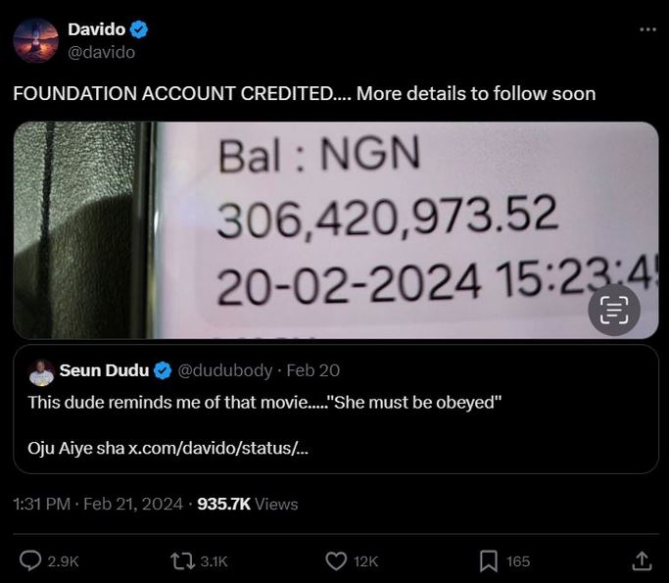Click the Feb 20 date on quoted tweet

coord(312,370)
